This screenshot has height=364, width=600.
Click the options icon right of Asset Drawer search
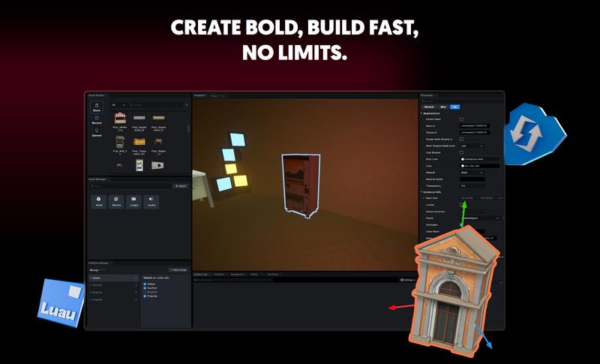point(187,104)
